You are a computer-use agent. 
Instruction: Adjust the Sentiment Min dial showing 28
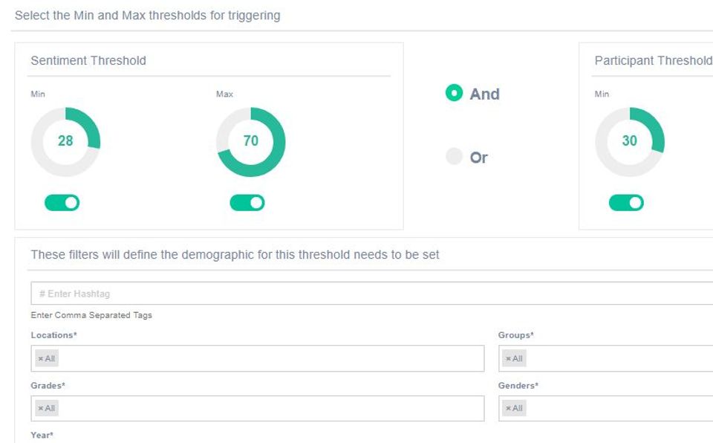[65, 141]
